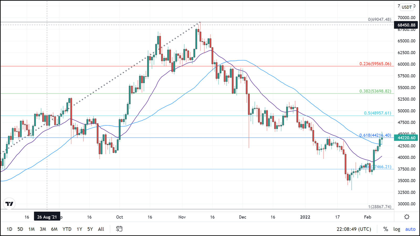Click the TradingView logo icon
Screen dimensions: 420x236
tap(9, 204)
